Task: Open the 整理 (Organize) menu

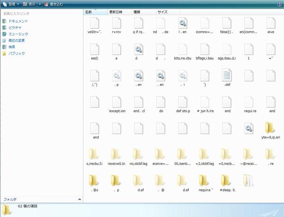Action: pos(10,4)
